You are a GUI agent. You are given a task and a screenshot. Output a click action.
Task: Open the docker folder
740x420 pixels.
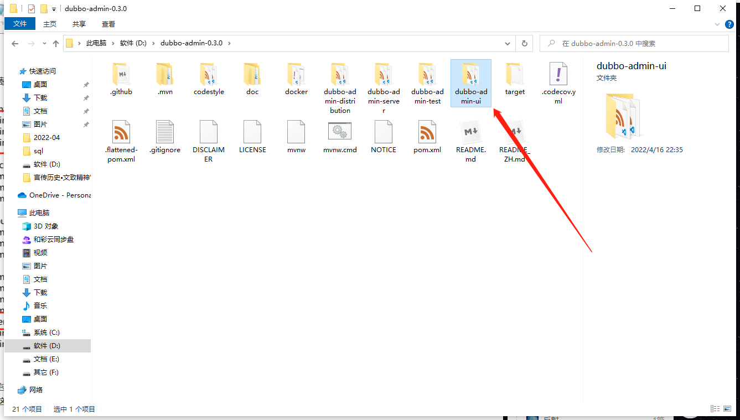(x=296, y=79)
